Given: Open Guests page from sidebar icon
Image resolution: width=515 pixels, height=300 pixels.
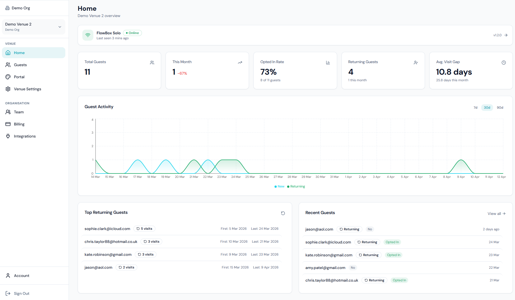Looking at the screenshot, I should click(8, 65).
